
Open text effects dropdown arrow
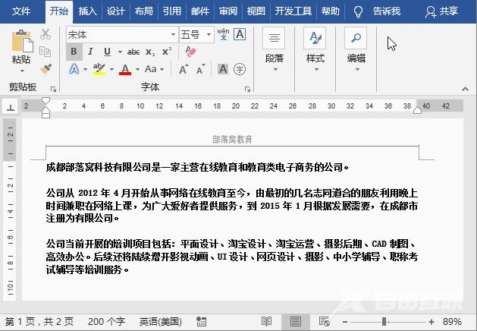click(x=85, y=69)
